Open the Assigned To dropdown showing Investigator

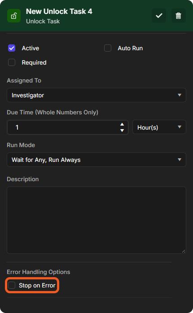pos(96,95)
